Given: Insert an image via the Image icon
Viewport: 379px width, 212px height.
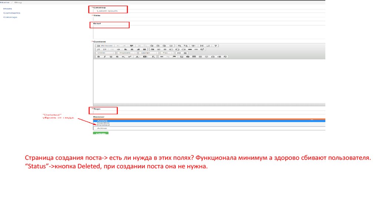Looking at the screenshot, I should coord(181,57).
